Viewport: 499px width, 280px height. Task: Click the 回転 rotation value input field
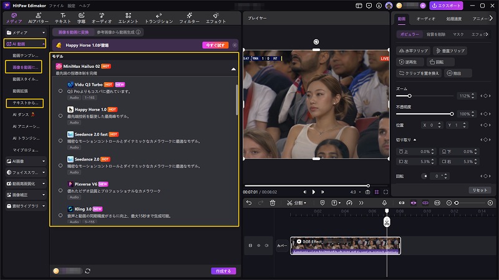point(439,176)
